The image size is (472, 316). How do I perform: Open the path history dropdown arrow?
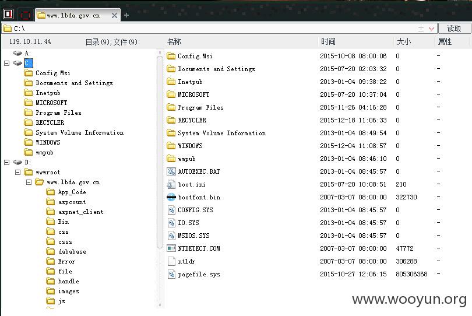tap(431, 29)
